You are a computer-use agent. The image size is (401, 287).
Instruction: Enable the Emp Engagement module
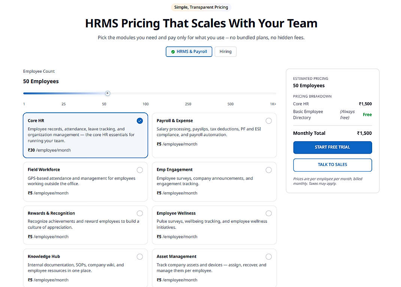tap(269, 170)
